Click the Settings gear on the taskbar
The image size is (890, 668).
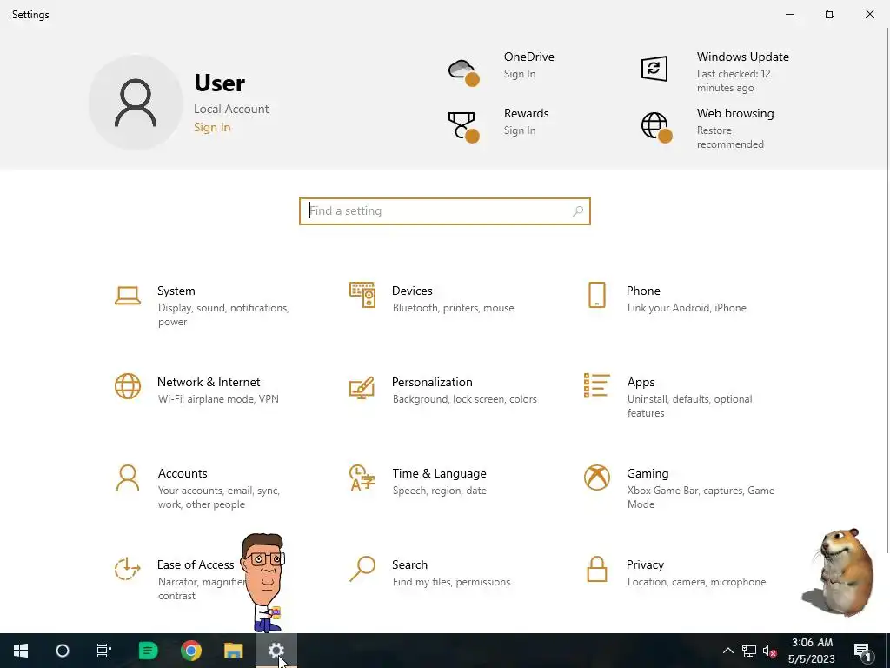click(276, 651)
